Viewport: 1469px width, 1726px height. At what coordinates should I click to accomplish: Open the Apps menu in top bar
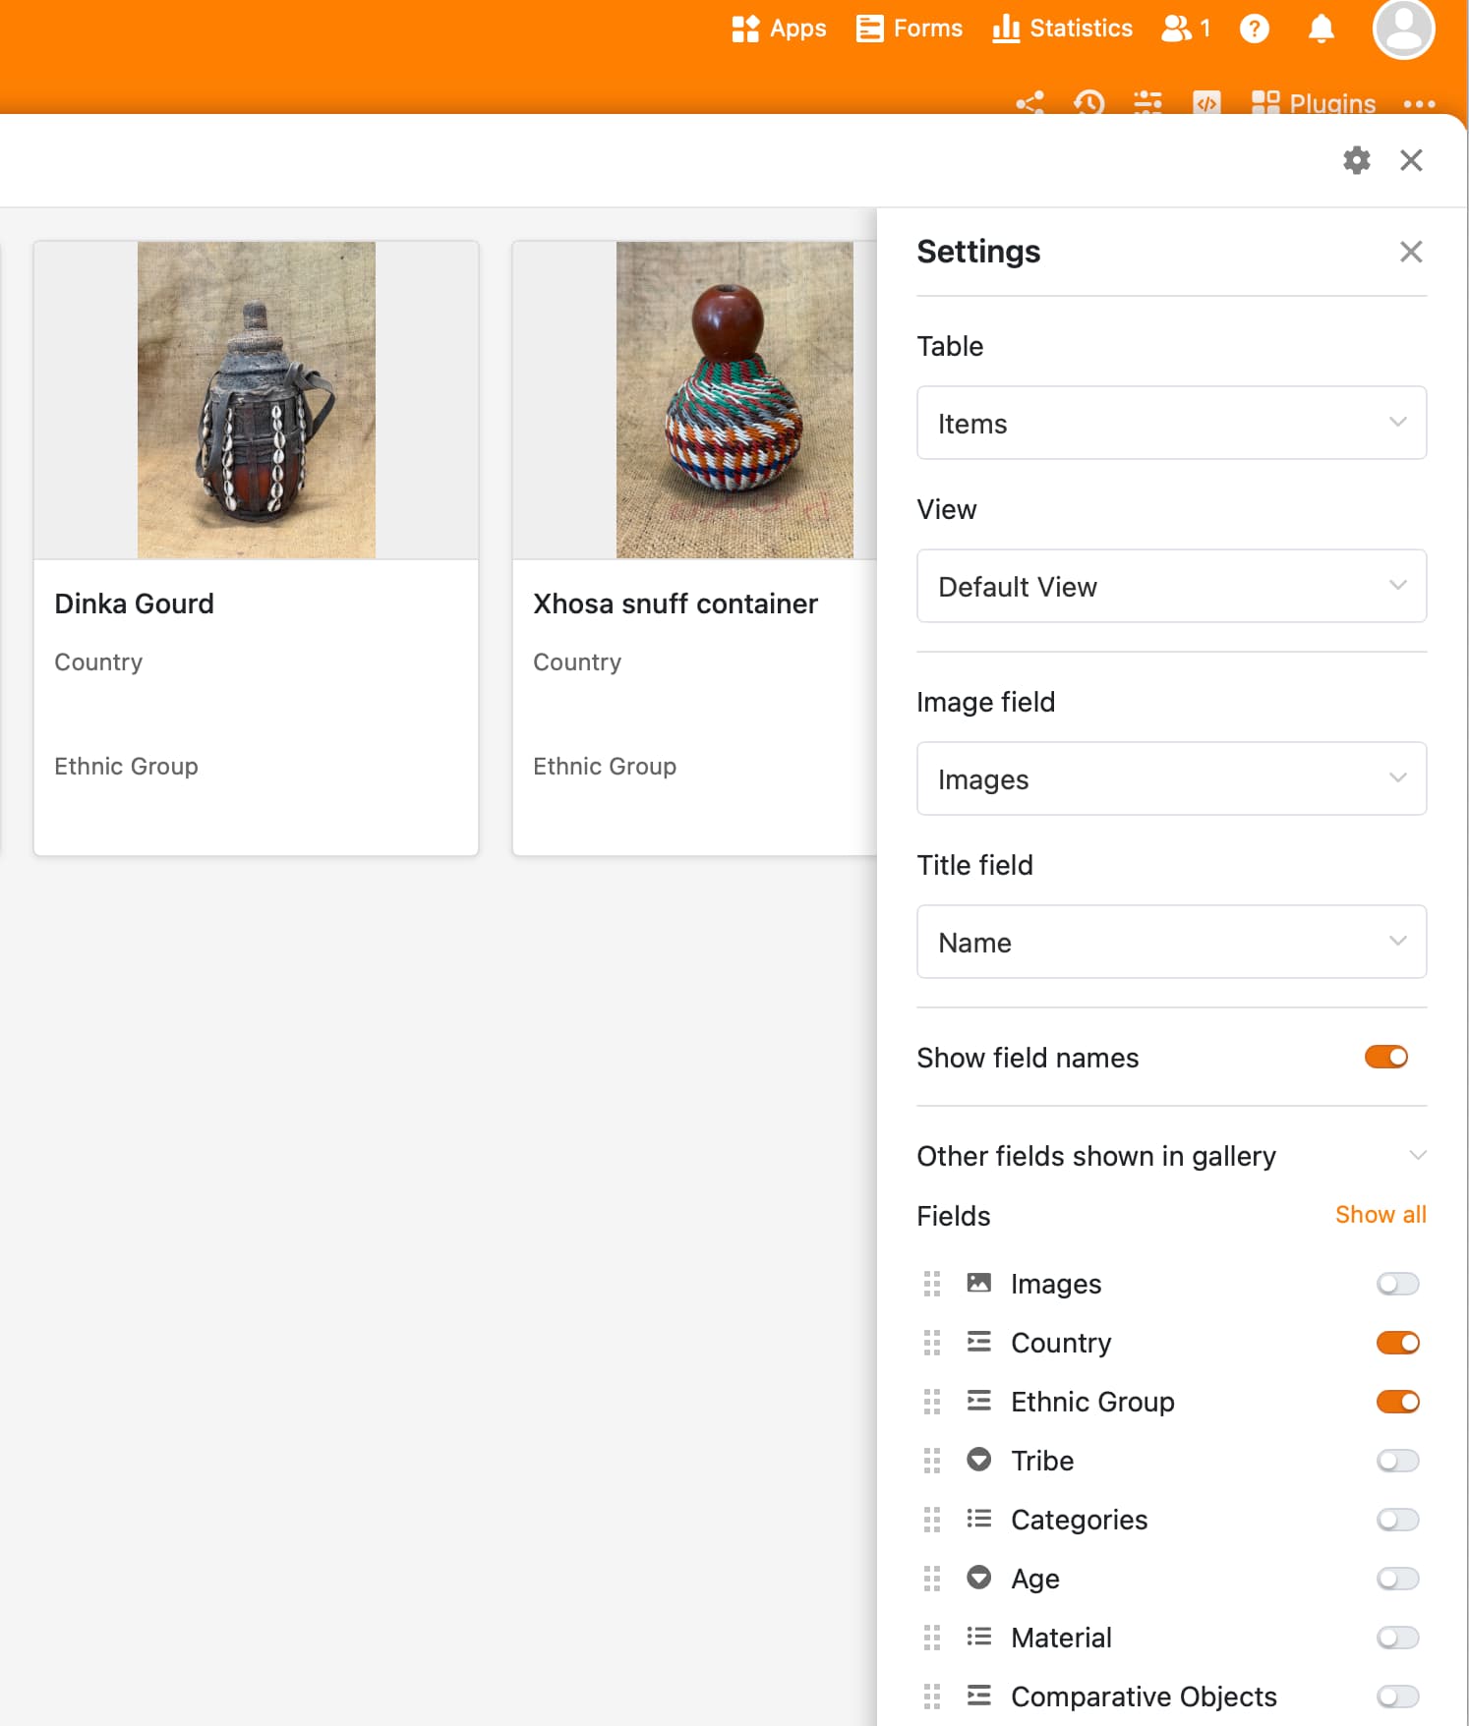pyautogui.click(x=779, y=29)
